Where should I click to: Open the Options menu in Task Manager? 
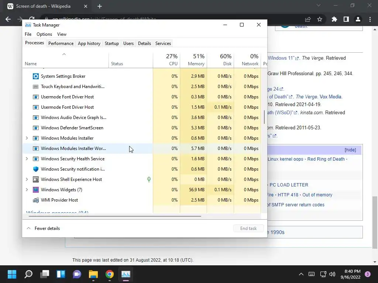click(44, 34)
